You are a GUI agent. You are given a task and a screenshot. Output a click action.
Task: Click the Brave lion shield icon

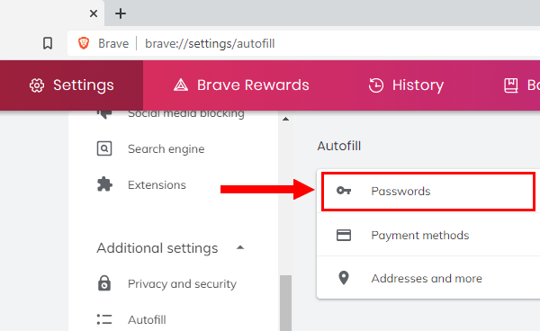click(x=84, y=43)
